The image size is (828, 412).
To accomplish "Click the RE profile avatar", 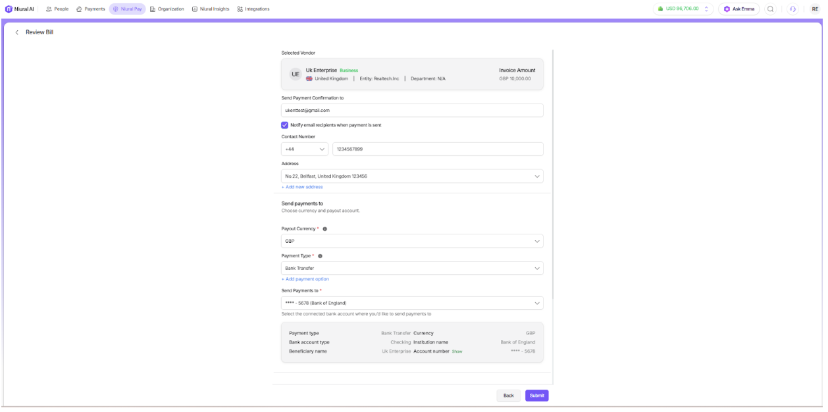I will 814,9.
